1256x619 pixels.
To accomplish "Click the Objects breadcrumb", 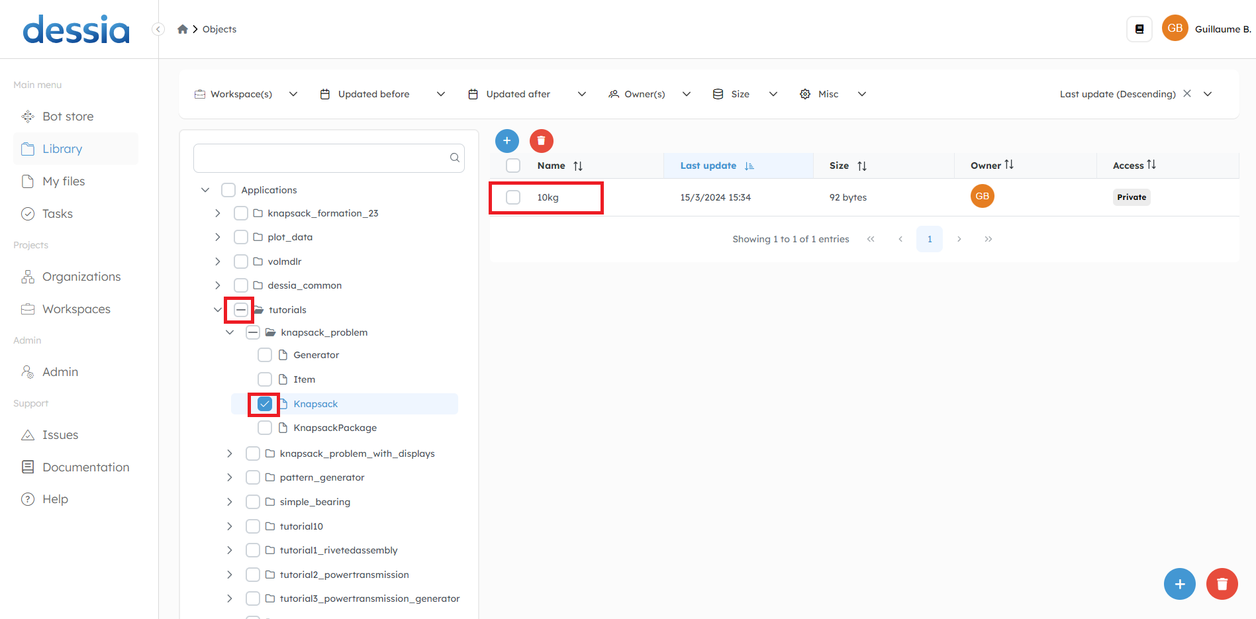I will click(219, 29).
